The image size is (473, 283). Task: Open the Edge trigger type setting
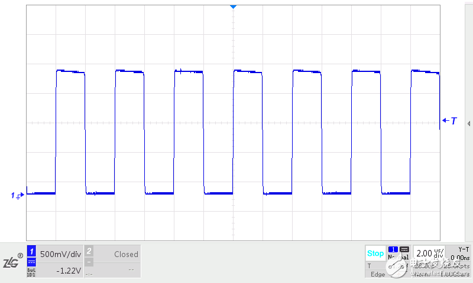(x=376, y=274)
